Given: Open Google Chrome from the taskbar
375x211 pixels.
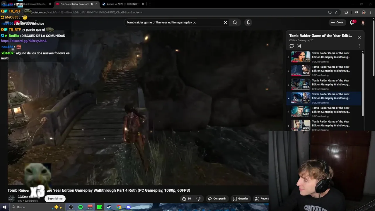Looking at the screenshot, I should click(x=119, y=207).
